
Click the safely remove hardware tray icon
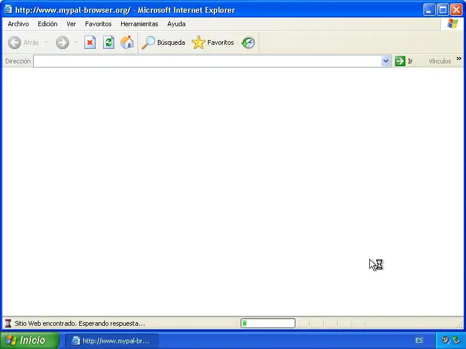(x=456, y=340)
